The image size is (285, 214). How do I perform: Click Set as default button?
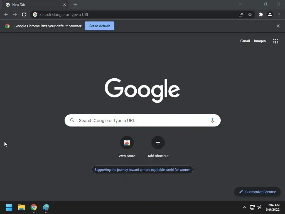pyautogui.click(x=100, y=26)
